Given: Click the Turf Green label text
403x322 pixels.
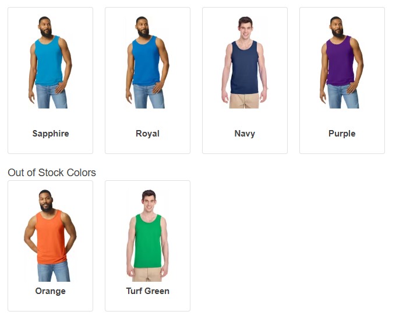Looking at the screenshot, I should click(x=147, y=291).
